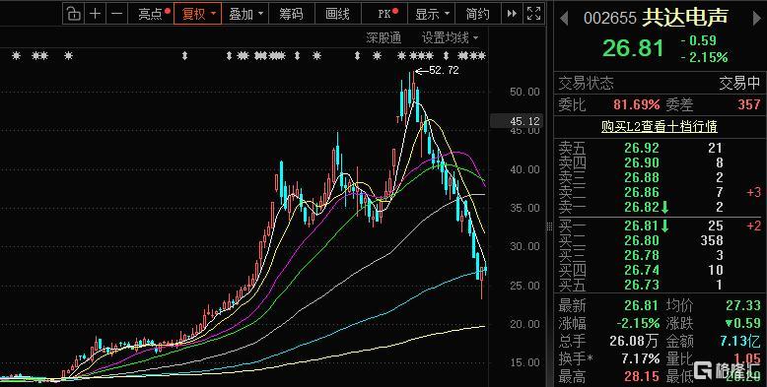Click the downward arrow beside 26.82 ask price
Image resolution: width=767 pixels, height=387 pixels.
(665, 207)
